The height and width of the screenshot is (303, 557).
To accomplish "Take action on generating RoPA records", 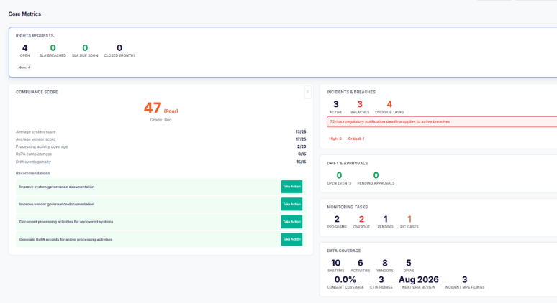I will (x=291, y=239).
